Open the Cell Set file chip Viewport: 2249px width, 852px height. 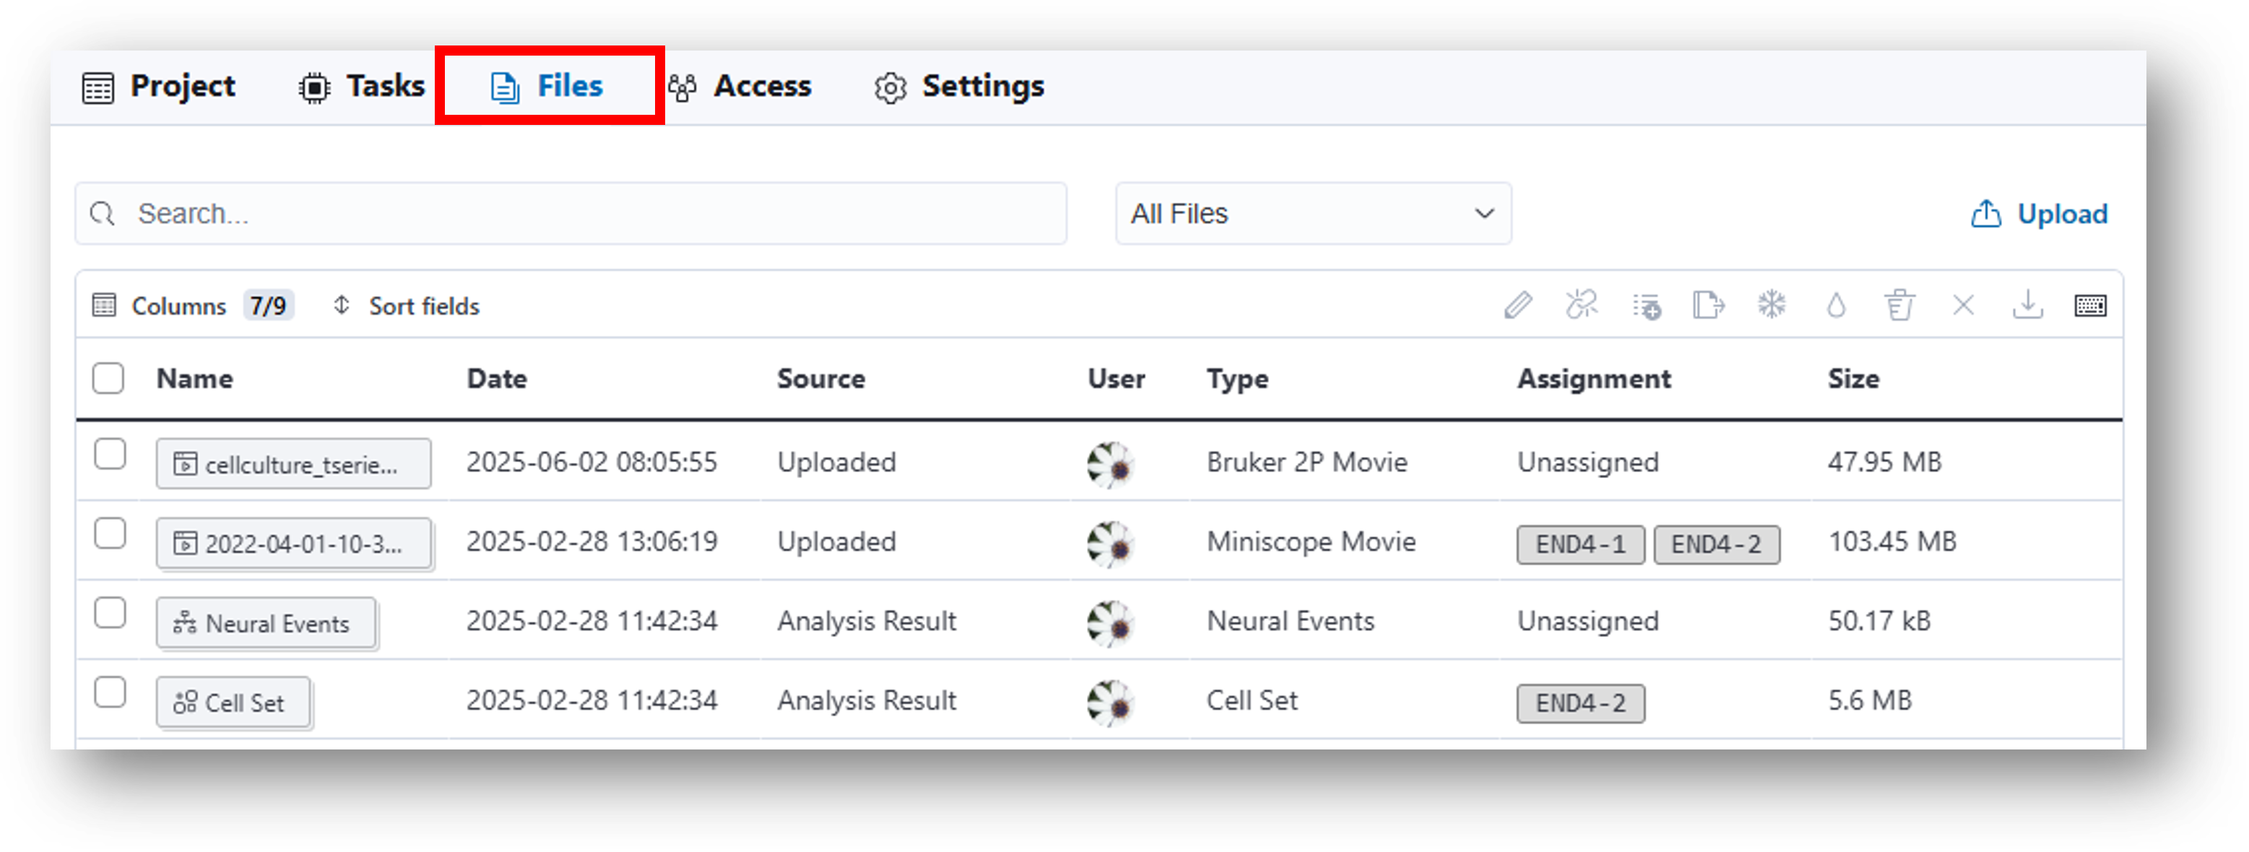point(233,703)
